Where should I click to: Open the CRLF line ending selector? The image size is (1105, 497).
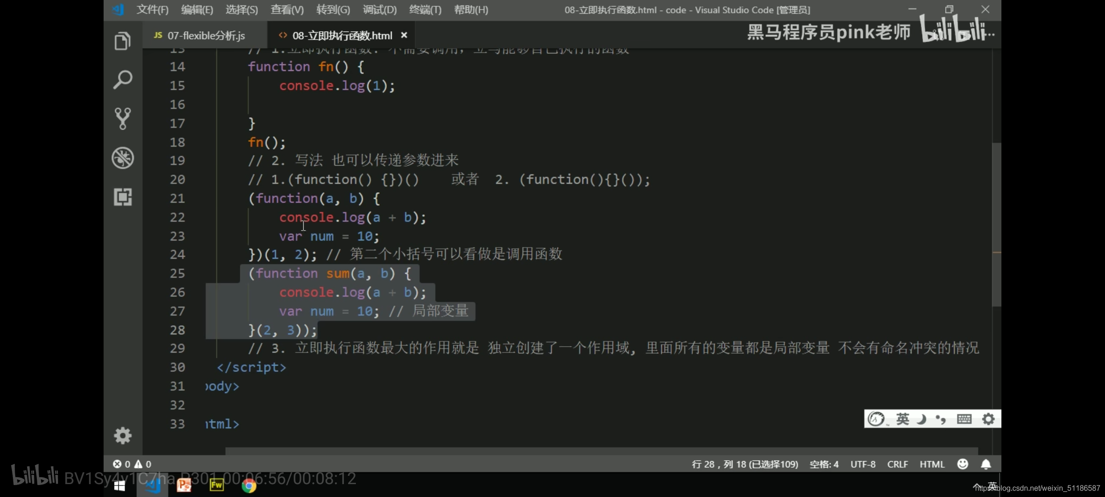point(897,464)
